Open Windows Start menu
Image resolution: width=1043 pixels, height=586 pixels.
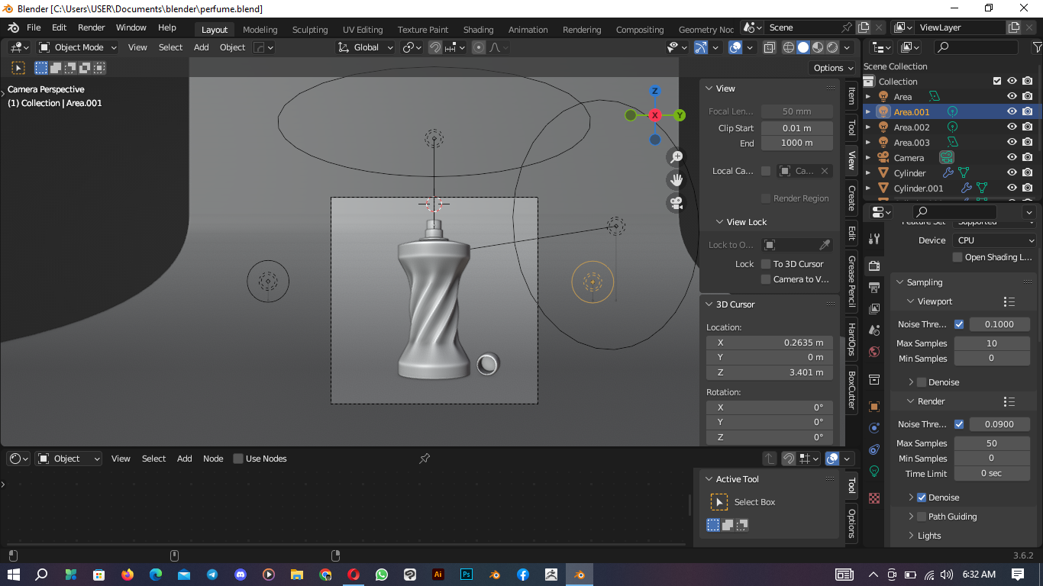(13, 575)
